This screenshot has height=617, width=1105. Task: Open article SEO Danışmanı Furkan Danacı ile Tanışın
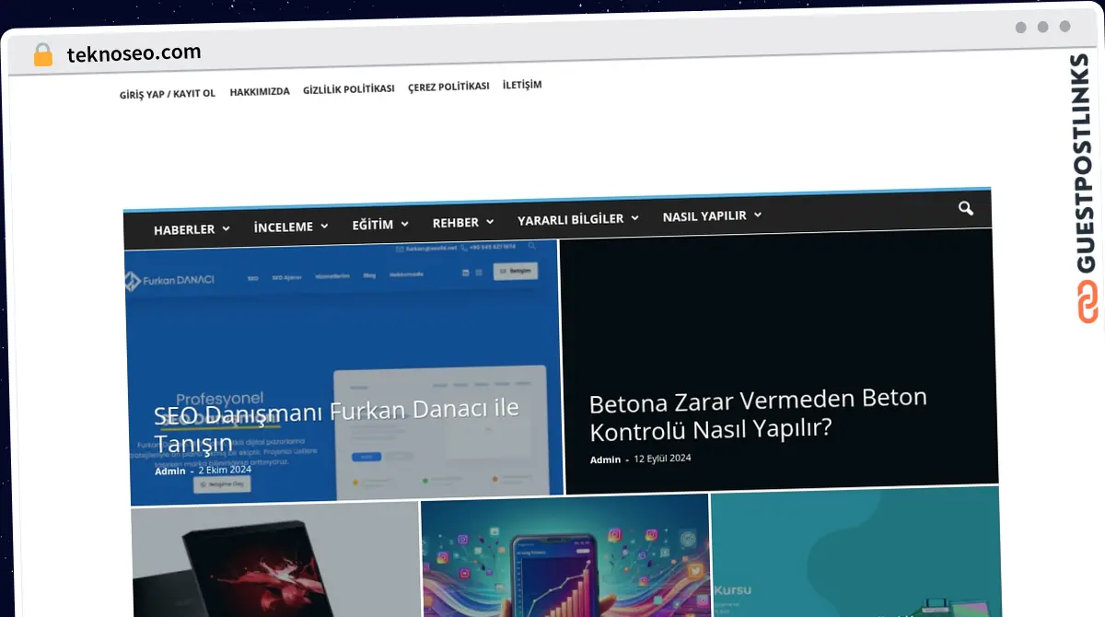pyautogui.click(x=337, y=426)
